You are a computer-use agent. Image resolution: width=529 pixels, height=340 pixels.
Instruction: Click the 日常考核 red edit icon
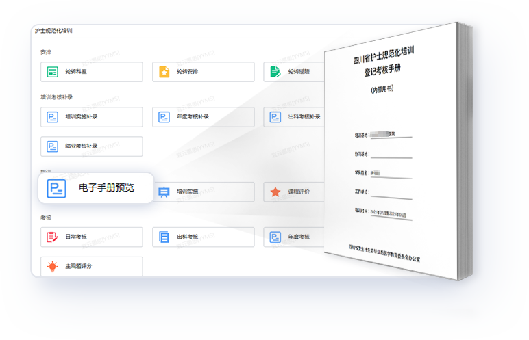(x=52, y=237)
